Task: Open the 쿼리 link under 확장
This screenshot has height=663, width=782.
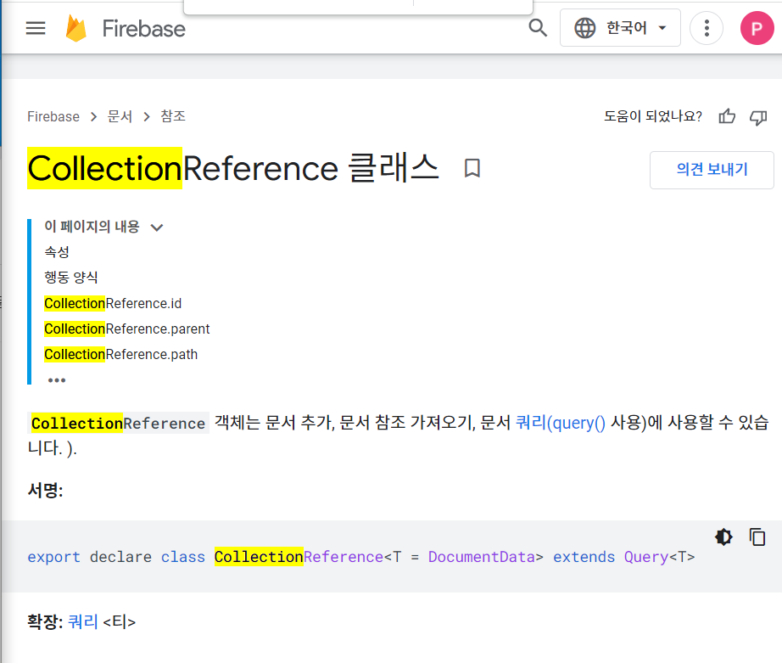Action: (x=83, y=622)
